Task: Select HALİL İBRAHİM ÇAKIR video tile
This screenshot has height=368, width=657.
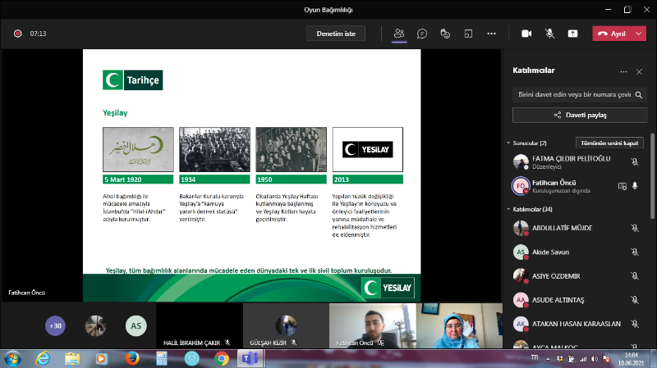Action: 200,325
